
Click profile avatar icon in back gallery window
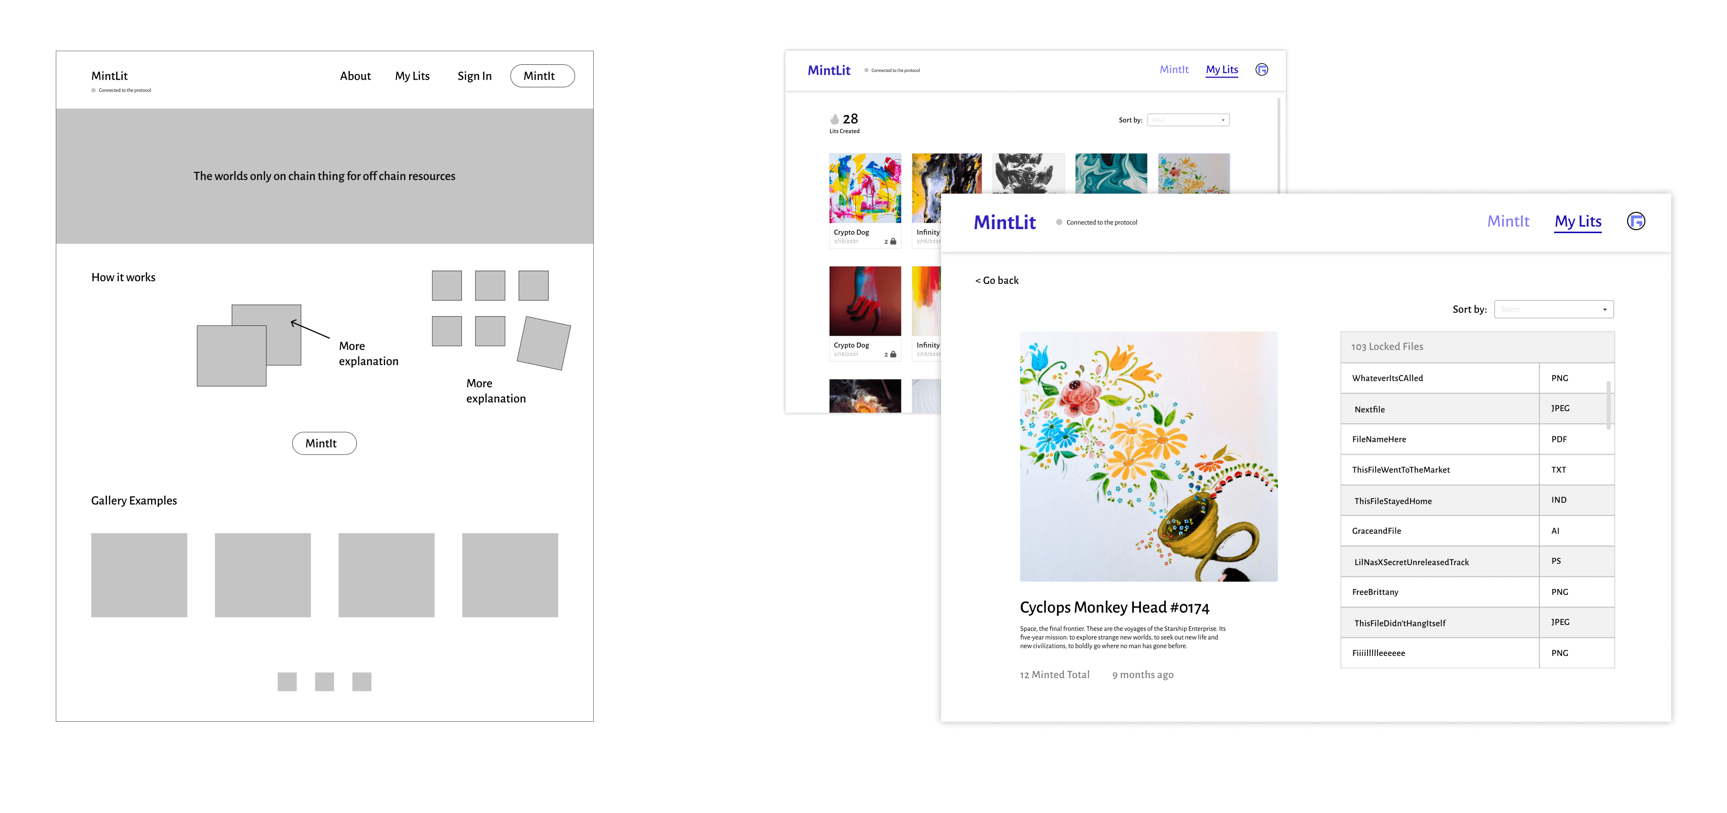[1261, 70]
